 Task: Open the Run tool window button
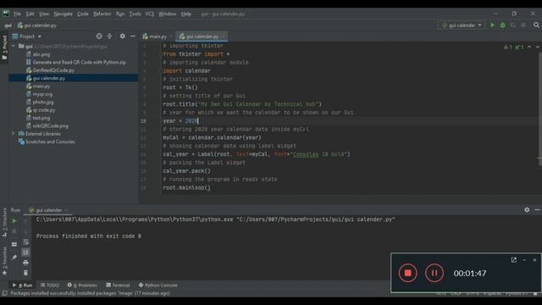coord(23,286)
